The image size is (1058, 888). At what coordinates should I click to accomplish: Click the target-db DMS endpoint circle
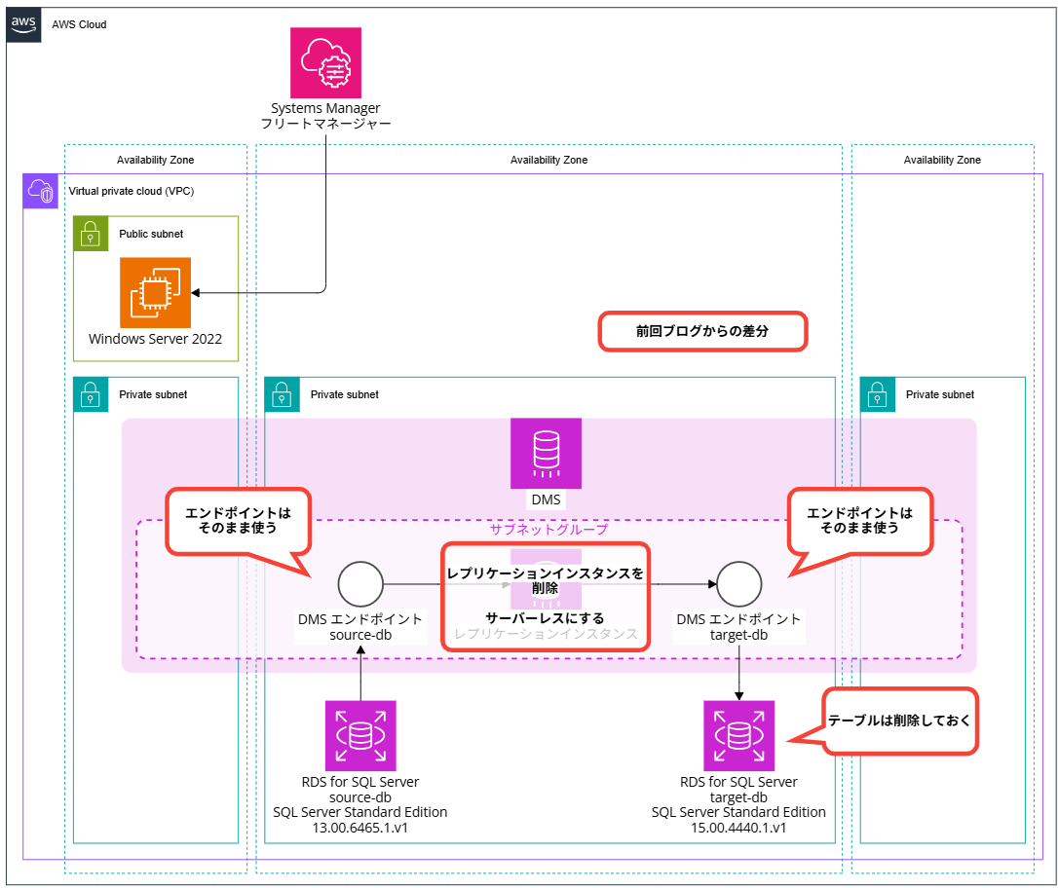point(738,584)
